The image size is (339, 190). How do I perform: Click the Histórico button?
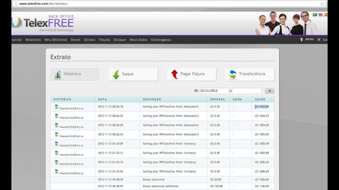coord(75,74)
